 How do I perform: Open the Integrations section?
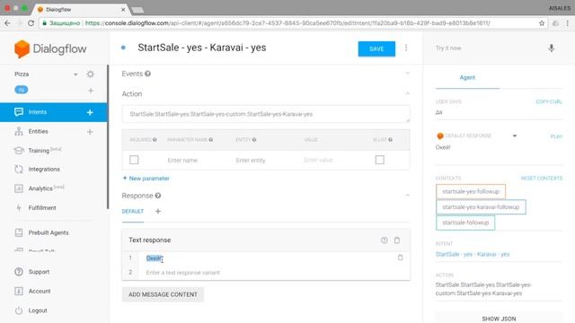click(x=44, y=170)
